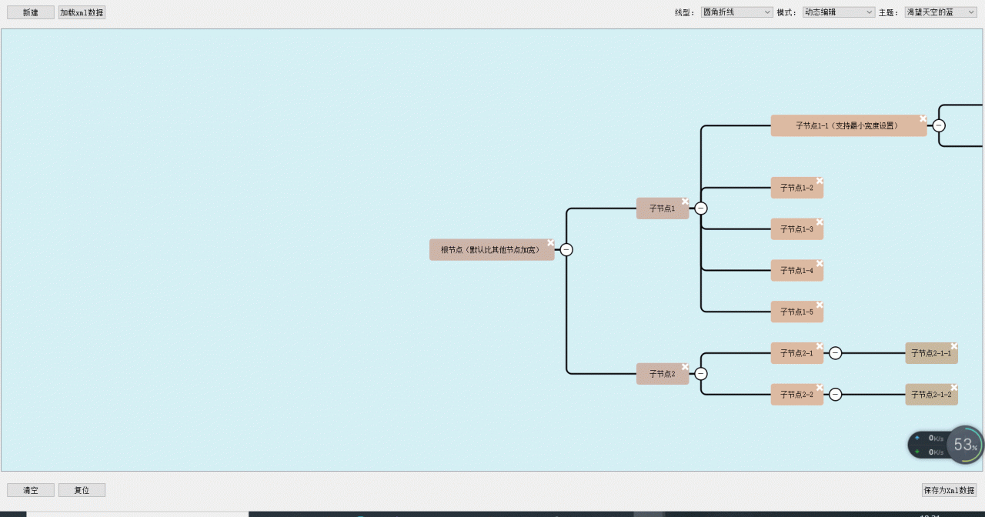Select node 子节点2-1-1
This screenshot has height=517, width=985.
(931, 353)
